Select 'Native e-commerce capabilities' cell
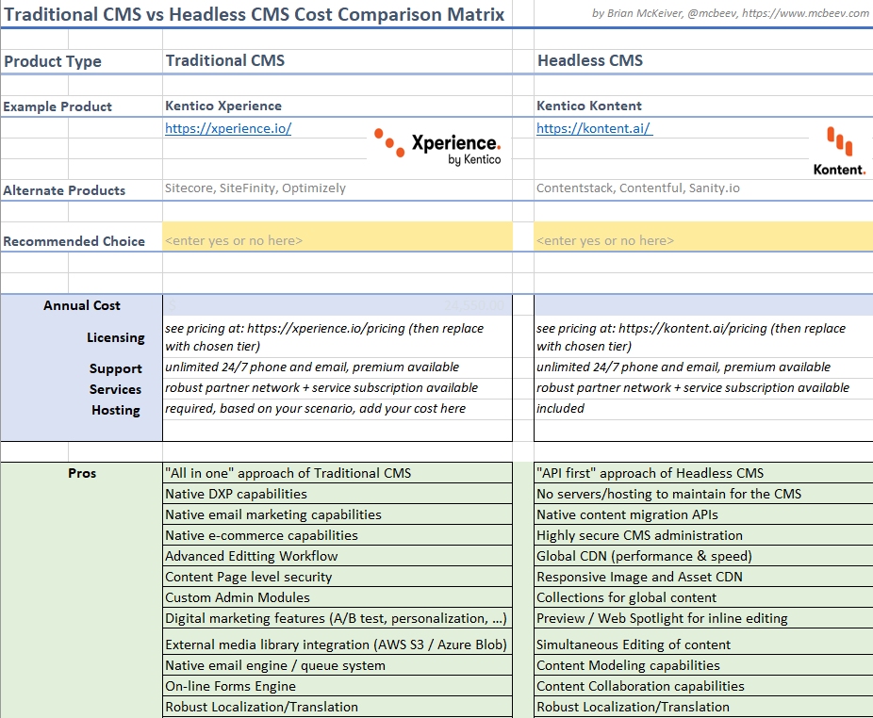 pos(338,535)
